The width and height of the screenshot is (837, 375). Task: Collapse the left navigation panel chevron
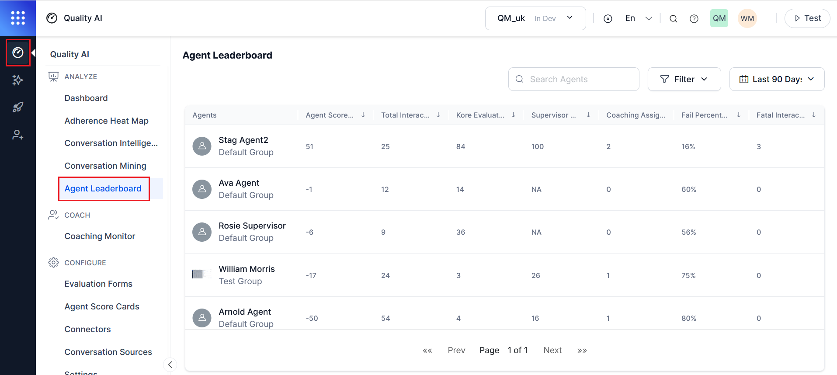point(170,365)
